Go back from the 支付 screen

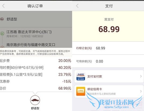tap(77, 6)
